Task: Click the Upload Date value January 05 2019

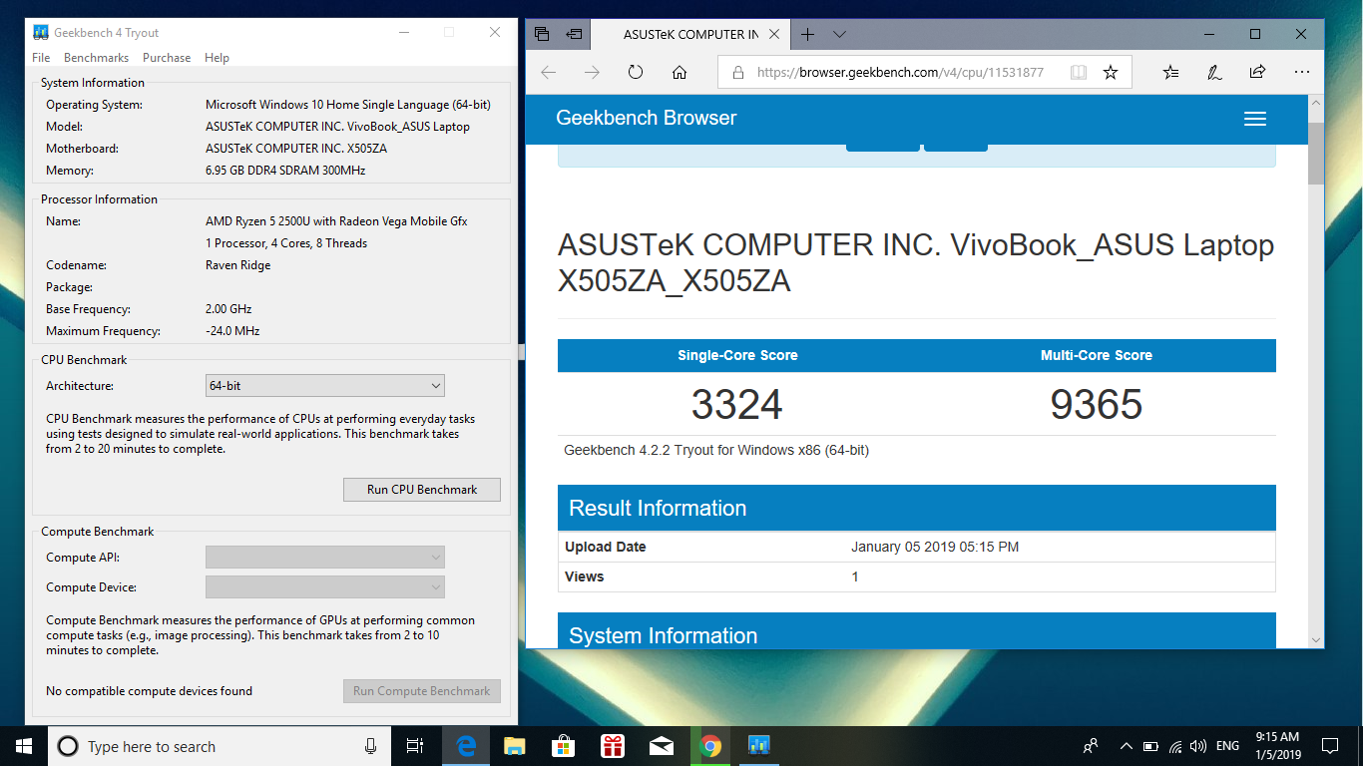Action: pos(935,547)
